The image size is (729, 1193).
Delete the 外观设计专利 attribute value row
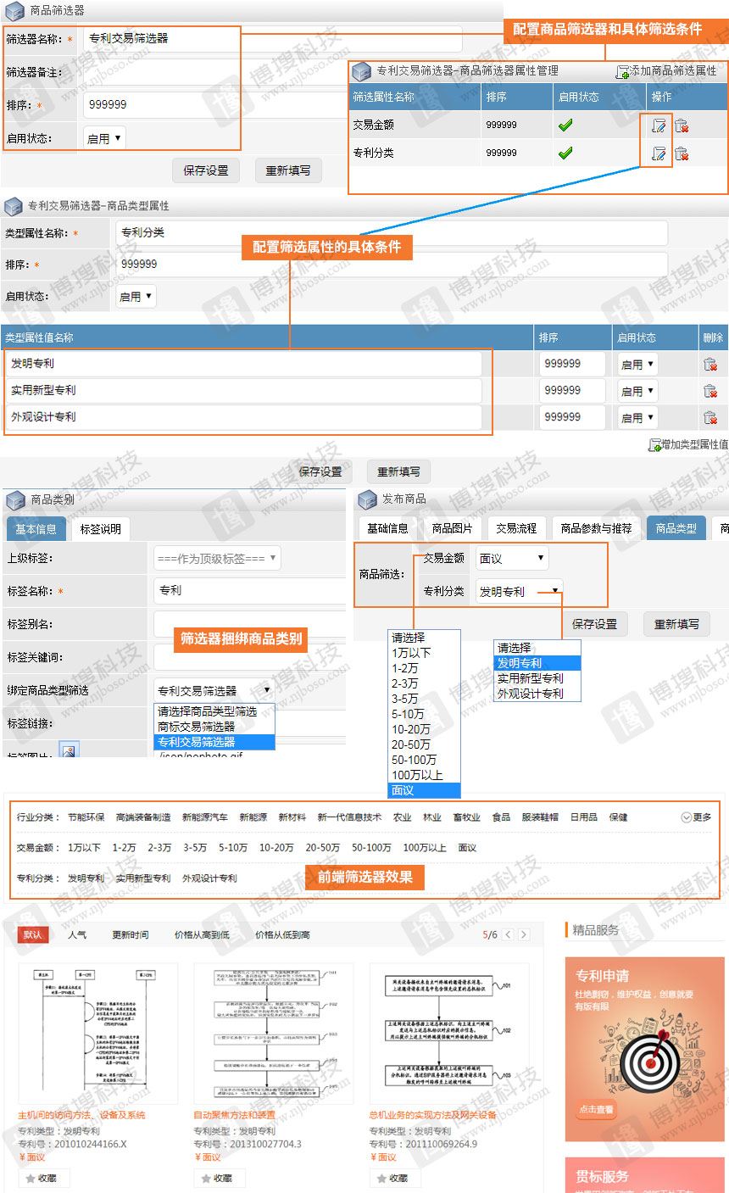[x=710, y=417]
